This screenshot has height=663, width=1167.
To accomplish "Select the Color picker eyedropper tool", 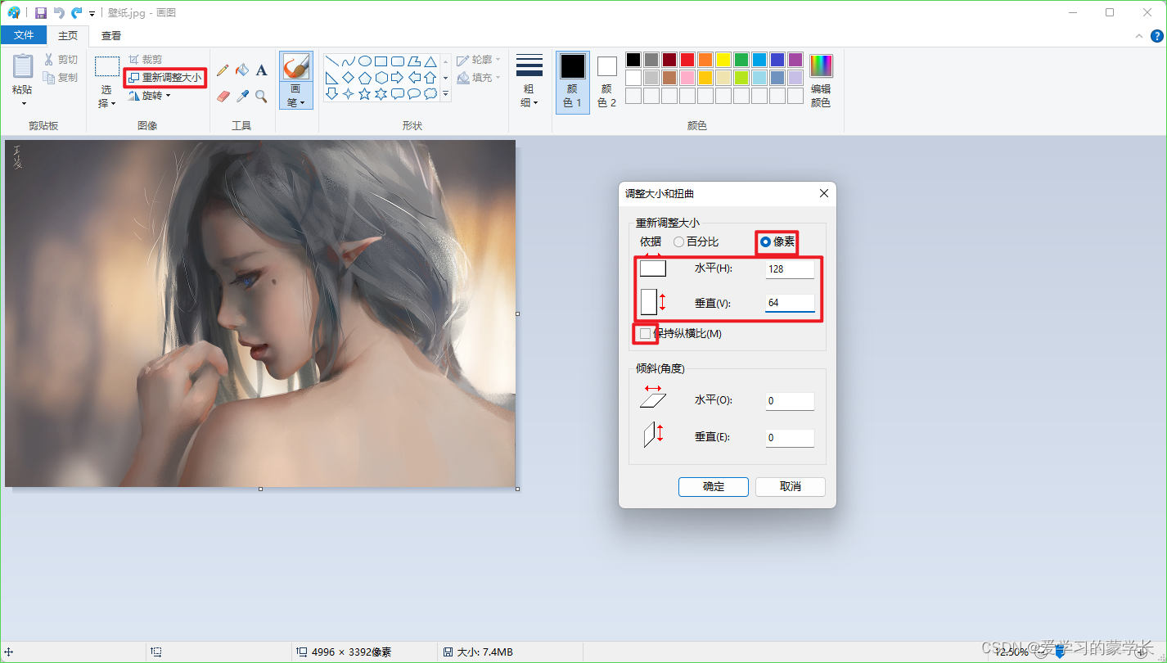I will click(x=242, y=97).
